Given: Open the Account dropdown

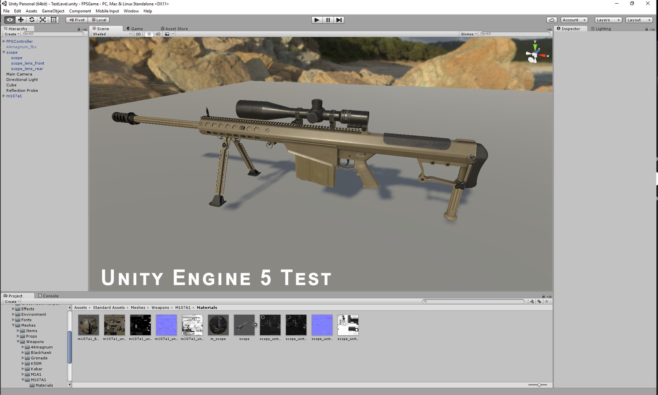Looking at the screenshot, I should point(574,20).
